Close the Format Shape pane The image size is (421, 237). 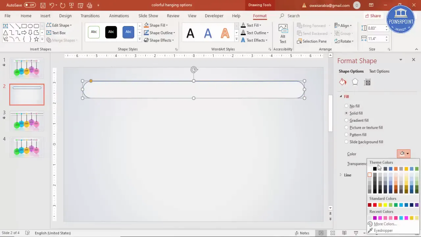pos(413,60)
